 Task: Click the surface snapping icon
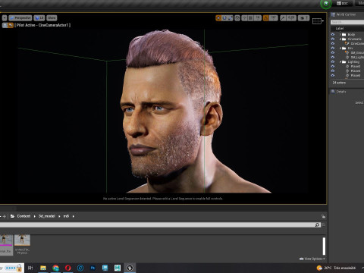(x=244, y=18)
